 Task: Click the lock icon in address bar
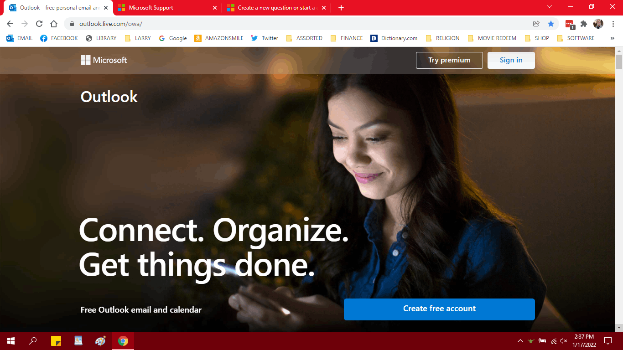[72, 24]
